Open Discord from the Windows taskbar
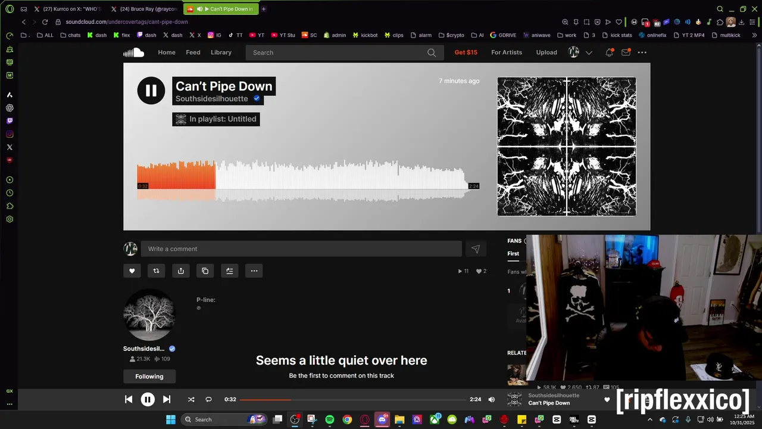Screen dimensions: 762x429 click(x=382, y=419)
